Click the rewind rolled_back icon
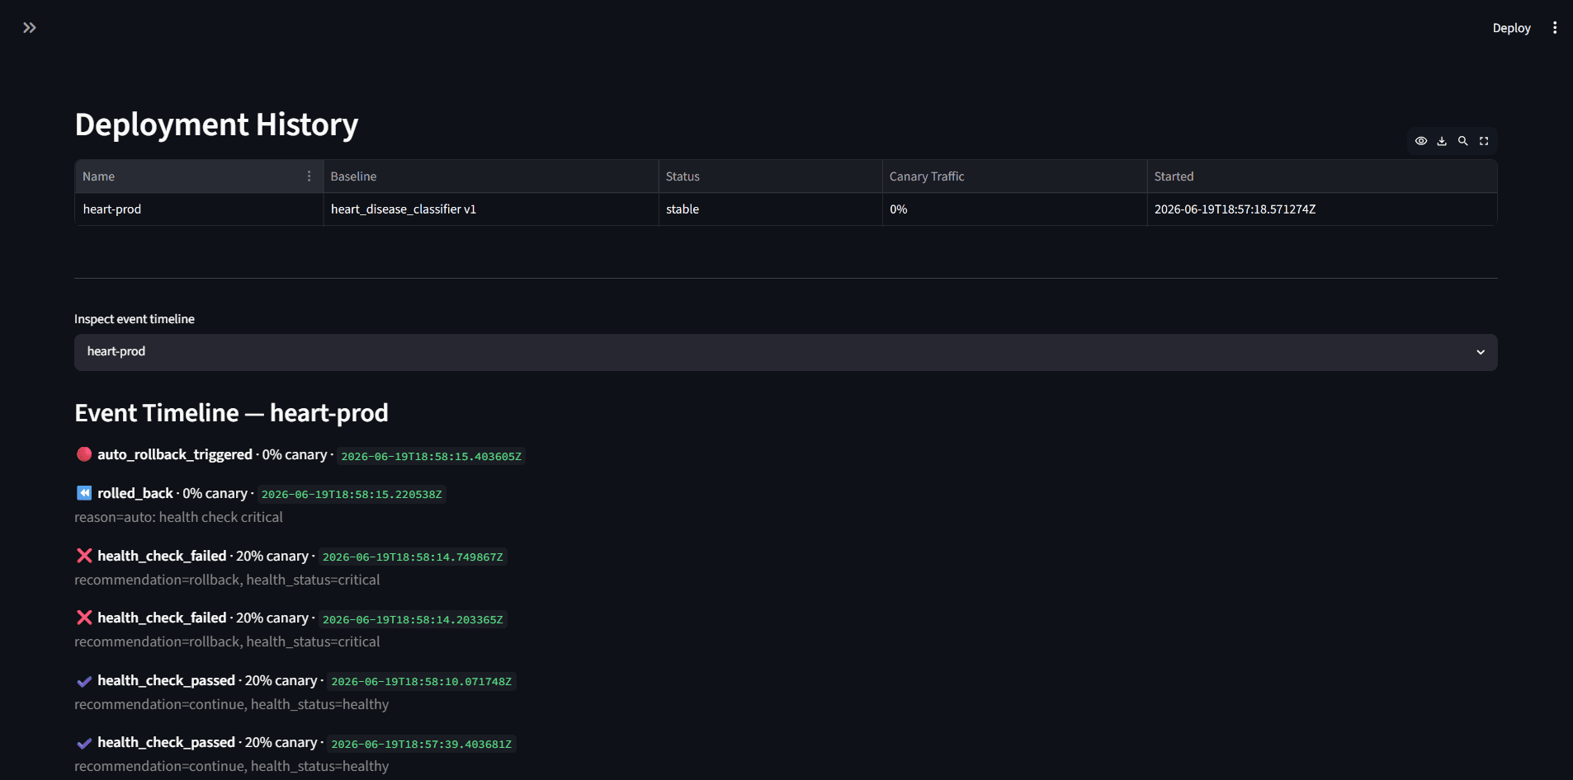Image resolution: width=1573 pixels, height=780 pixels. click(84, 493)
